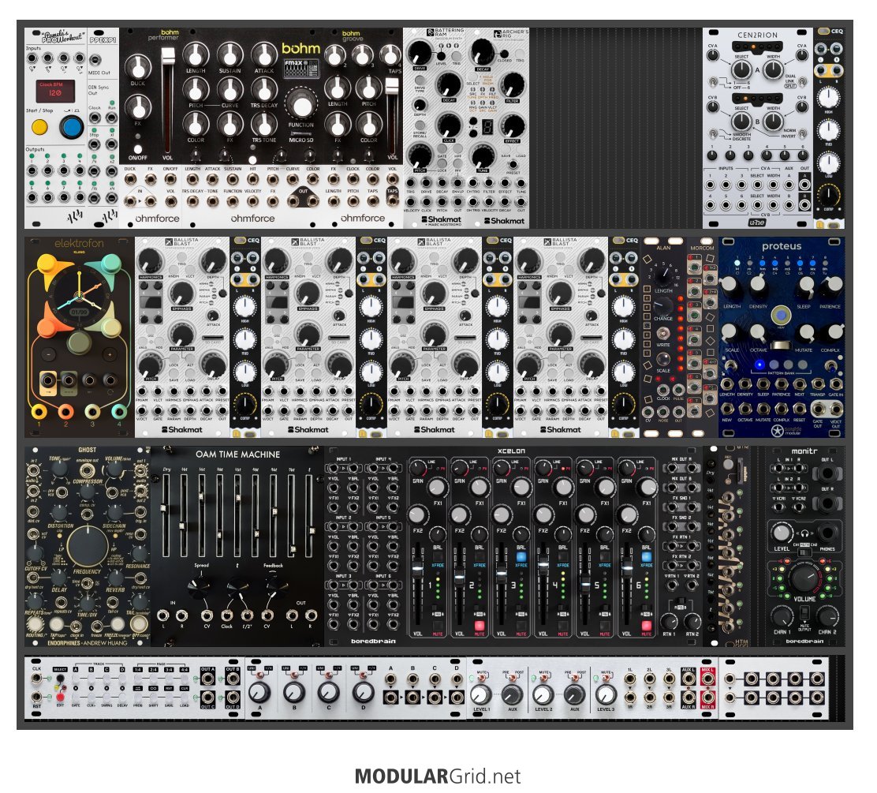Click the red MIX L jack
The image size is (877, 793).
(x=707, y=679)
